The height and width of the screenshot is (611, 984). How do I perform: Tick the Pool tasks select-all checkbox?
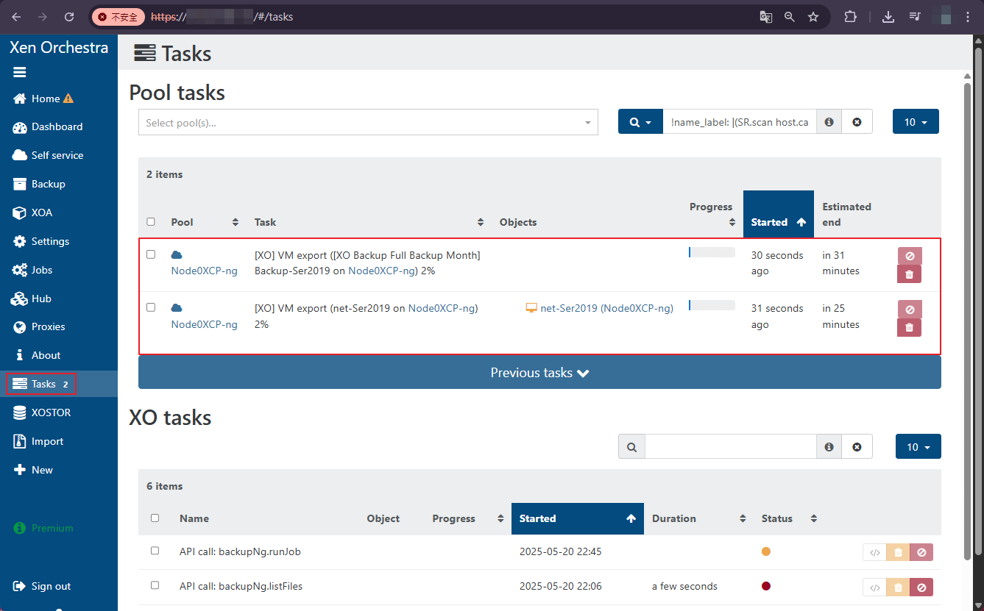pos(151,221)
